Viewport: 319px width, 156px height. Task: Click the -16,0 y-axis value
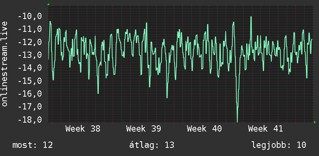point(30,94)
